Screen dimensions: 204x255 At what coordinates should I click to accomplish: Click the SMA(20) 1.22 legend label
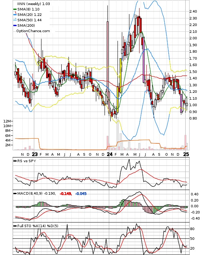coord(30,15)
